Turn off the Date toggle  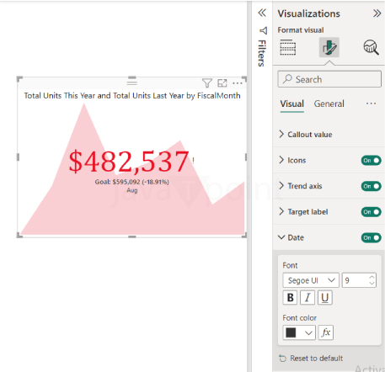[371, 237]
